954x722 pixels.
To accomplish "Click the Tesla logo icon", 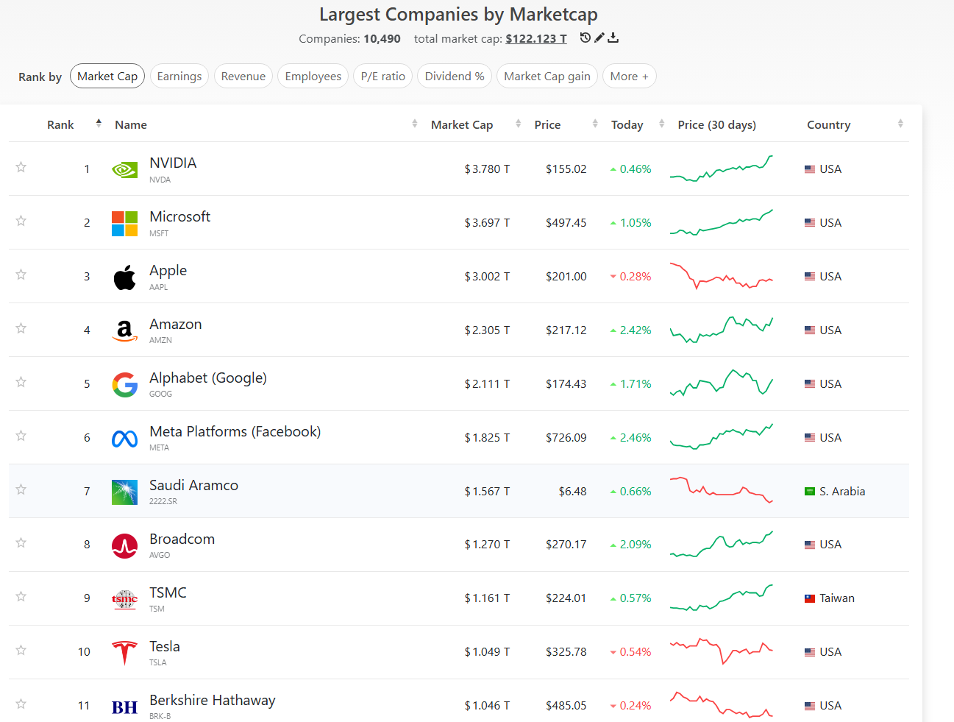I will tap(124, 653).
